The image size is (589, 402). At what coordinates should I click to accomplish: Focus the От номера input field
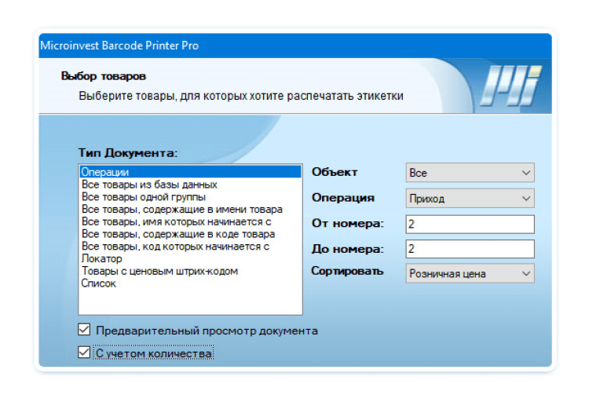[x=470, y=225]
